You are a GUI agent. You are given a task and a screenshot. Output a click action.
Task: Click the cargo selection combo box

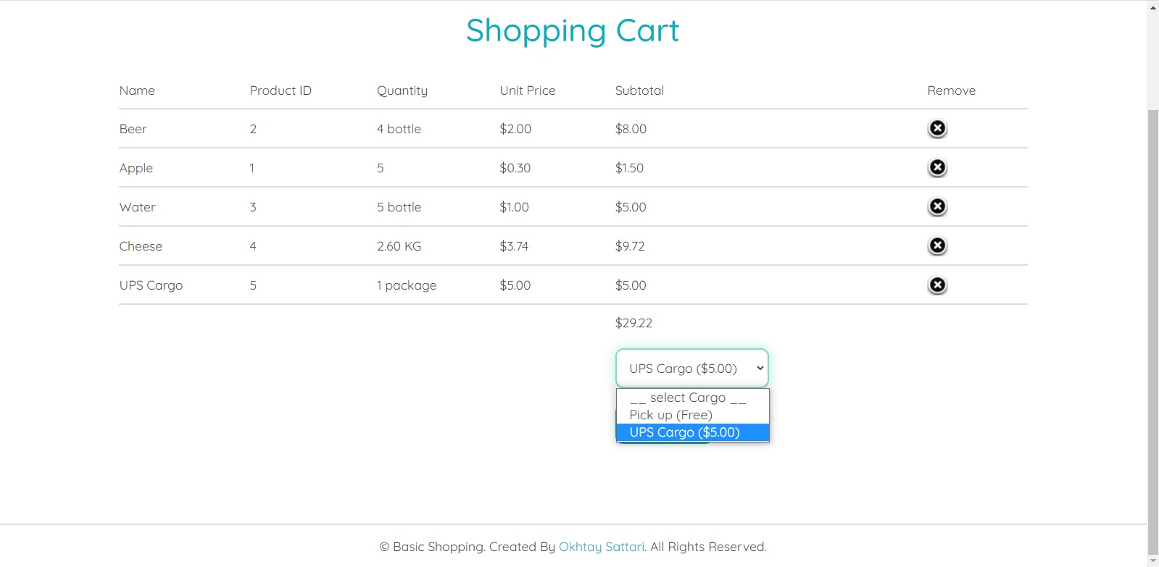tap(691, 369)
